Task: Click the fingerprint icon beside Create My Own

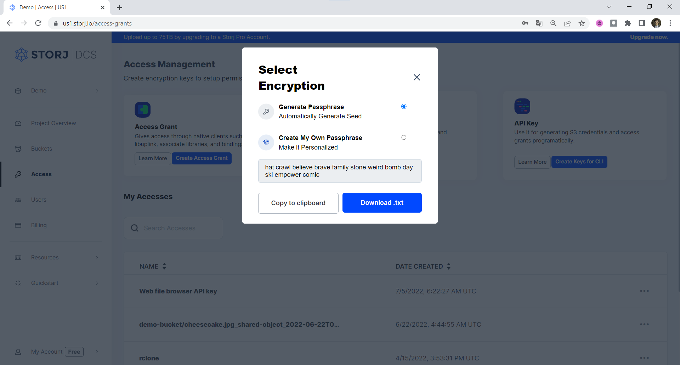Action: (266, 142)
